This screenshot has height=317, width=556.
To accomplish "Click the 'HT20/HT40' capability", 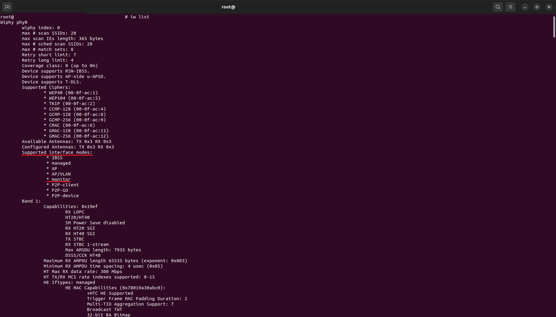I will (77, 217).
